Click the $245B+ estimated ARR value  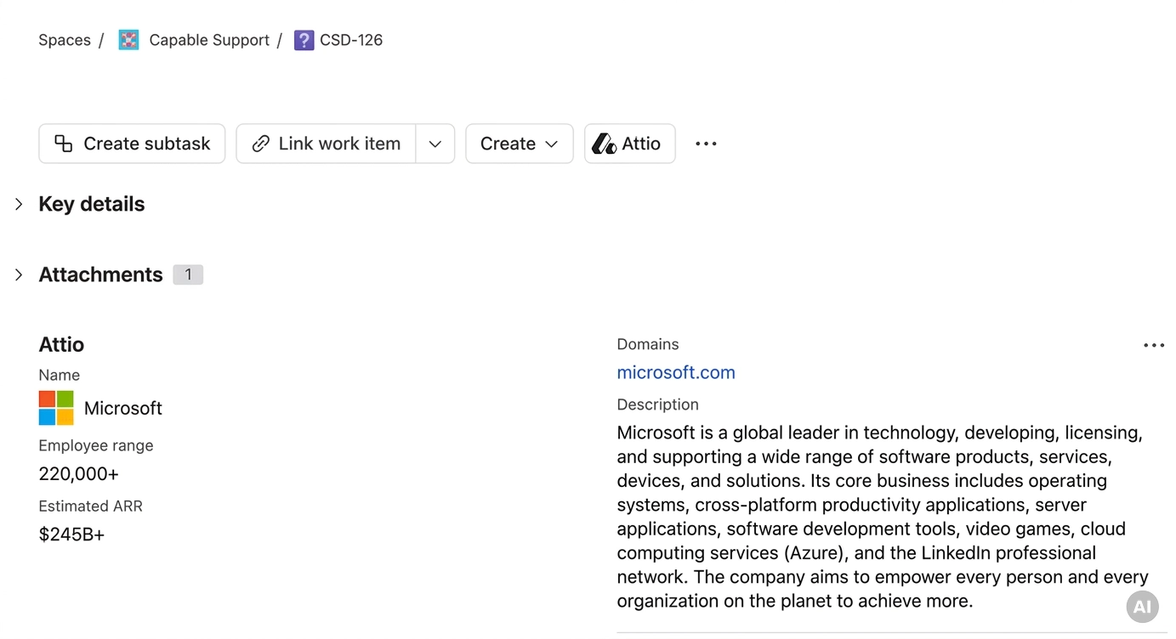(71, 534)
